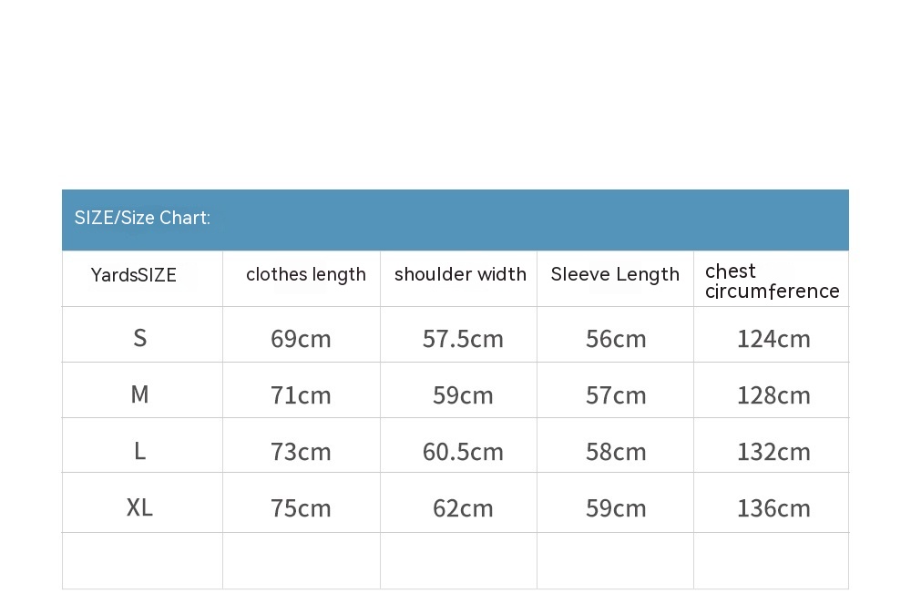
Task: Click the 60.5cm shoulder width cell
Action: coord(463,452)
